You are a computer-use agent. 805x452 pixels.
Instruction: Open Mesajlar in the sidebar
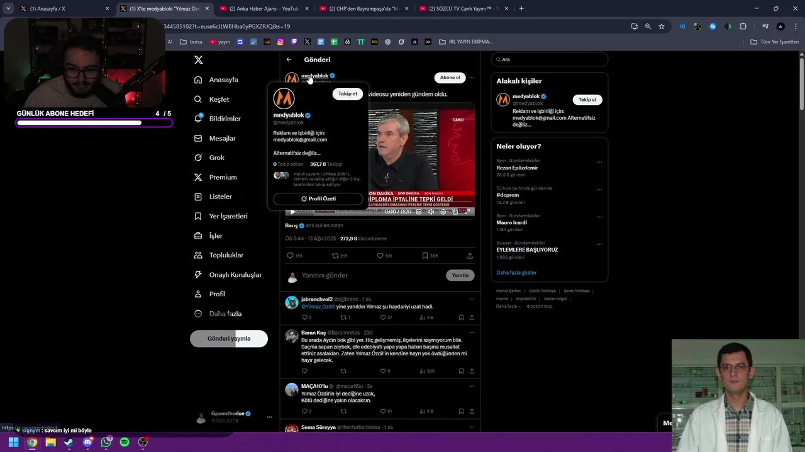point(215,138)
